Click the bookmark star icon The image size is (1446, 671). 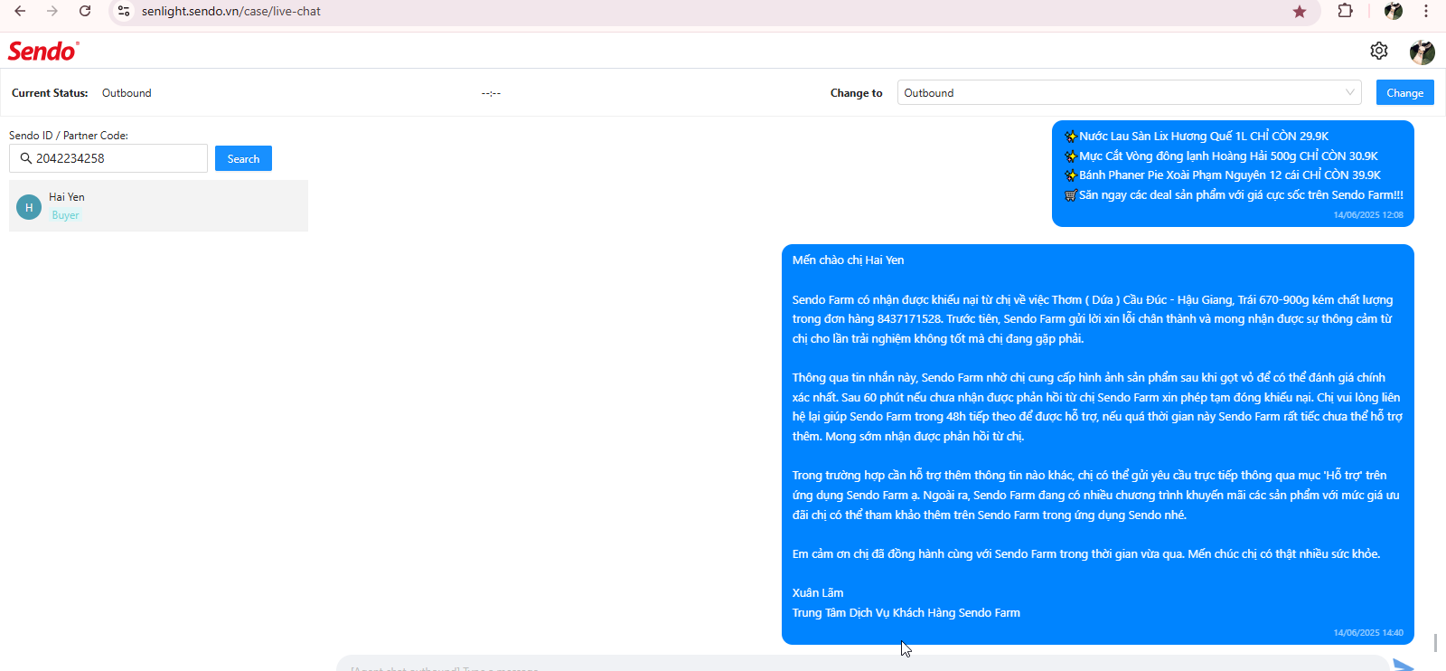[1300, 11]
